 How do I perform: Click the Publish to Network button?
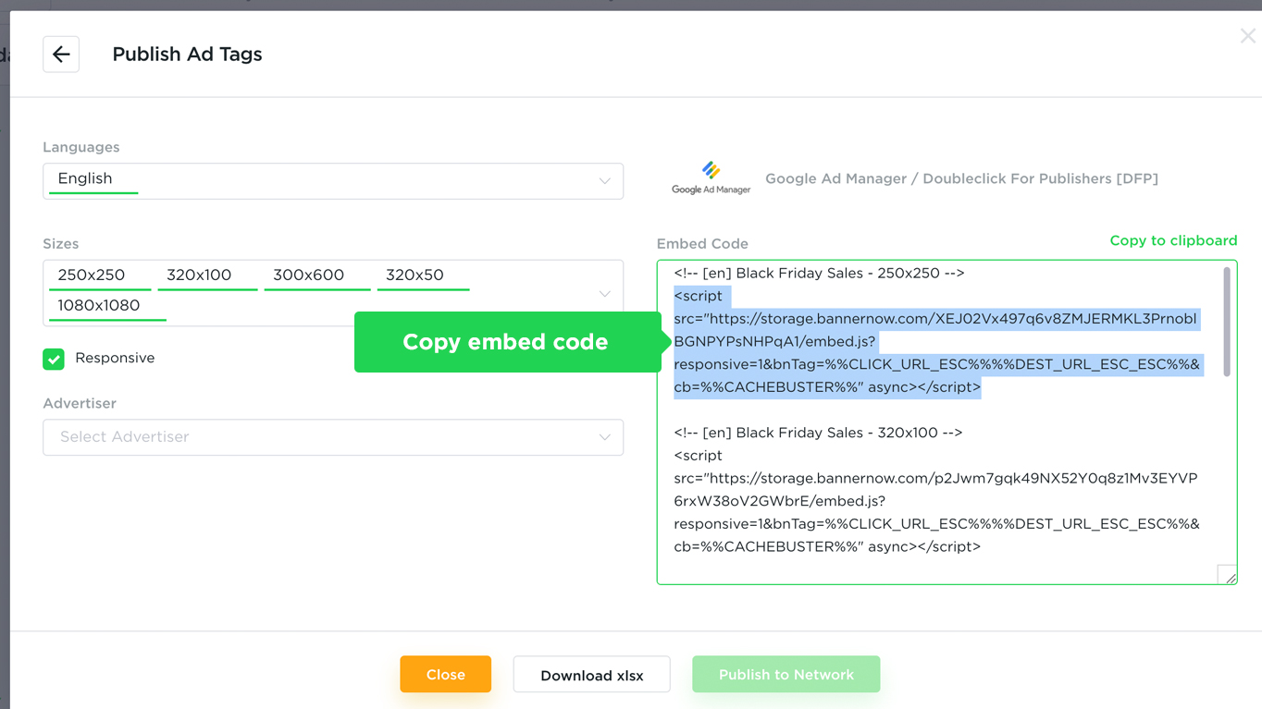pyautogui.click(x=786, y=675)
